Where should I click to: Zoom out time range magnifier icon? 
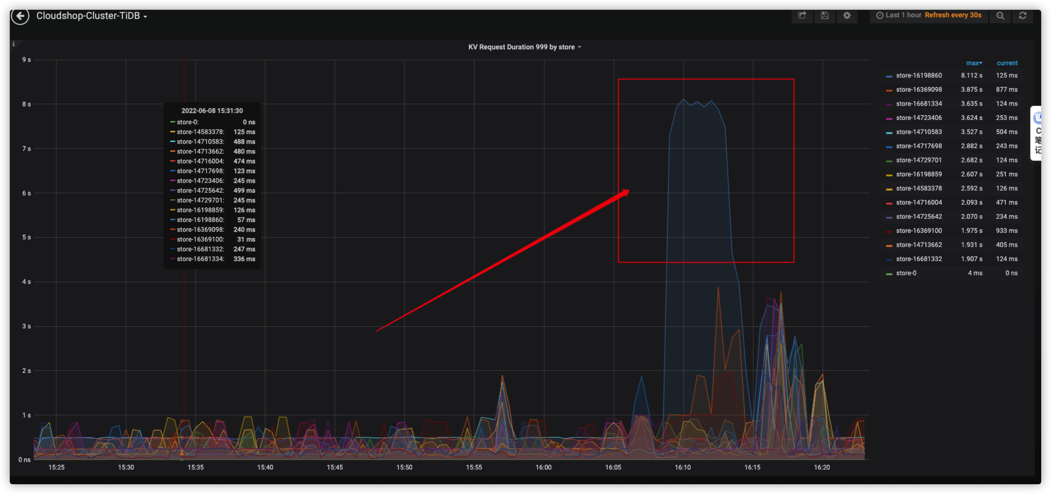(x=1000, y=15)
